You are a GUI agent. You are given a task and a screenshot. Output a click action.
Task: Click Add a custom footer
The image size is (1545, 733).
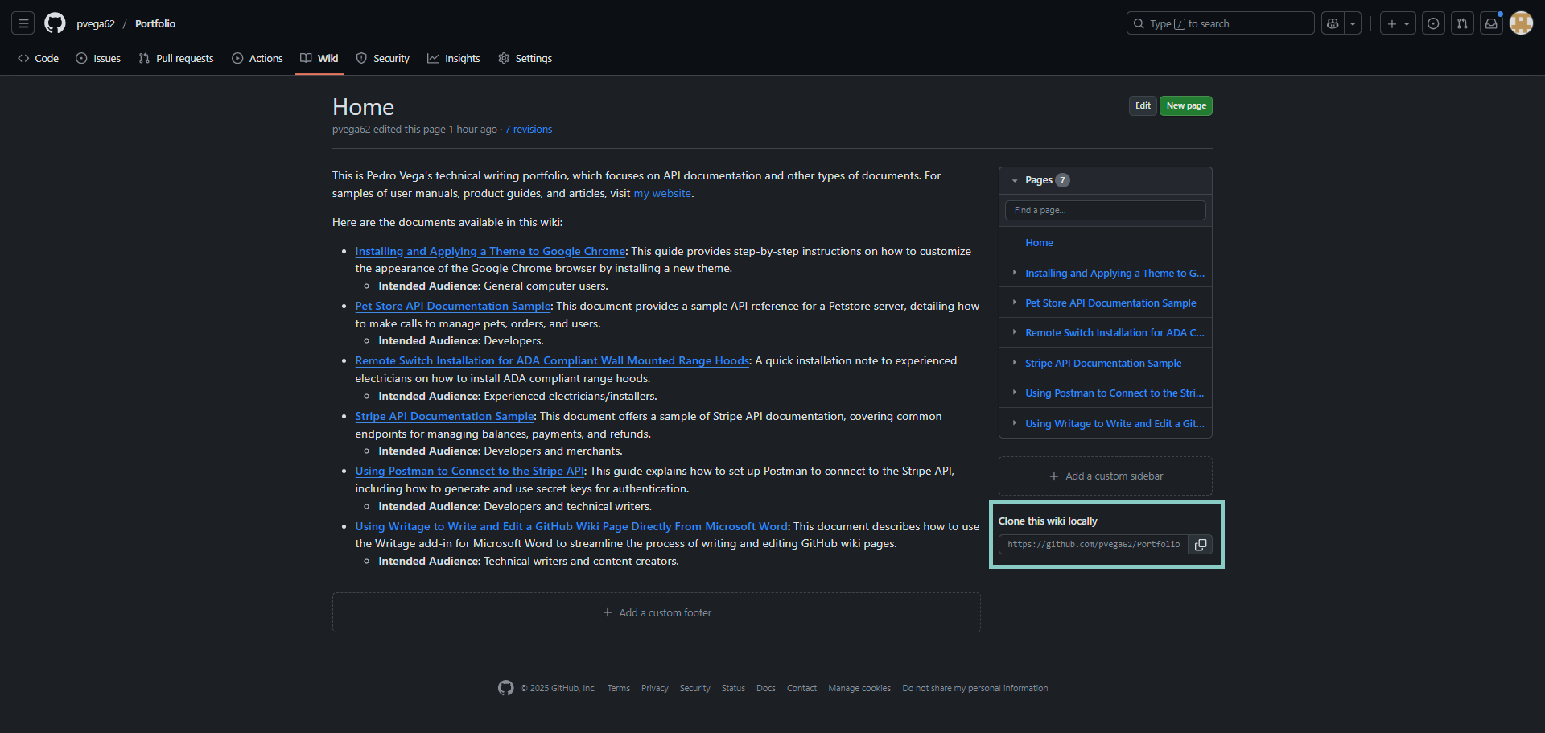coord(656,612)
